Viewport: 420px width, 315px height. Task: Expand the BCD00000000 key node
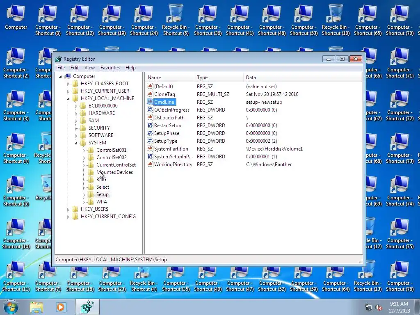(76, 106)
